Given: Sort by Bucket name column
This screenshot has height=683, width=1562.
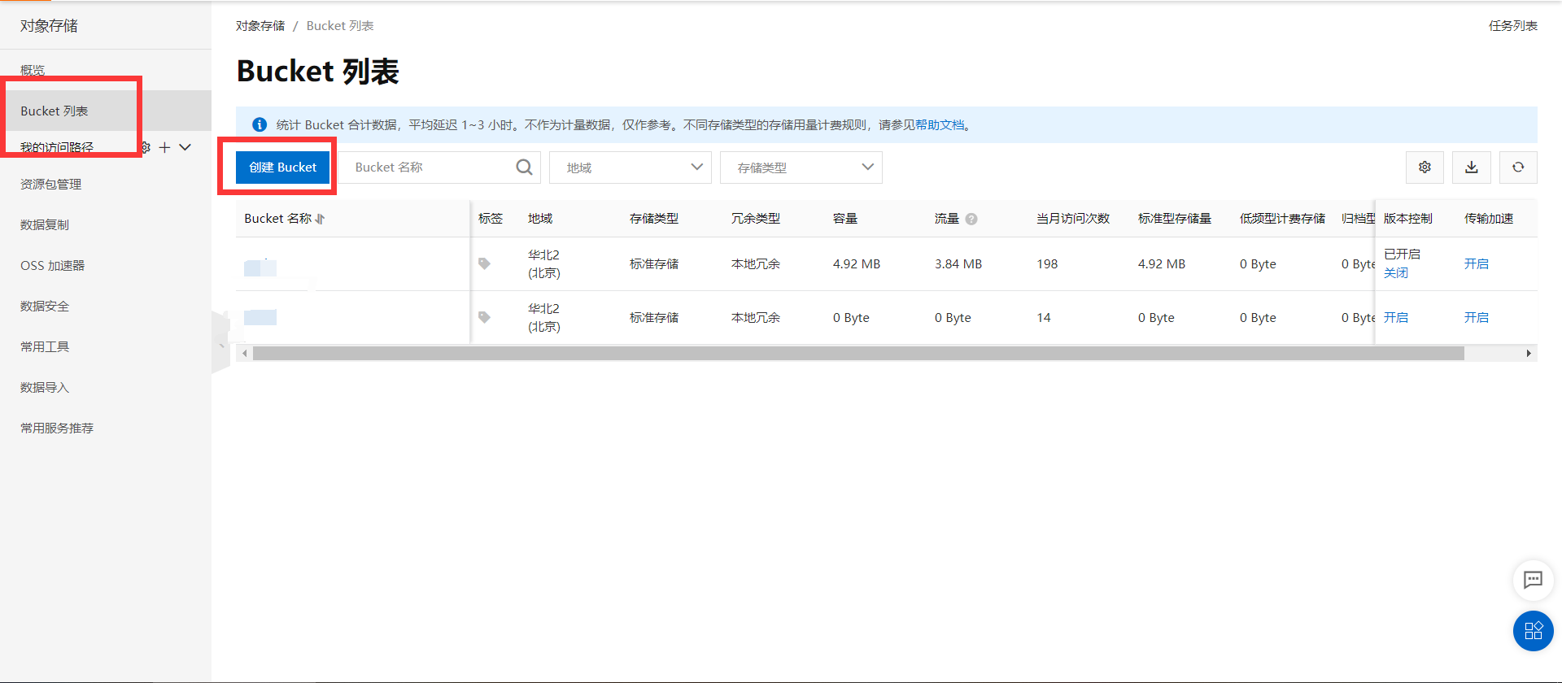Looking at the screenshot, I should click(x=320, y=219).
